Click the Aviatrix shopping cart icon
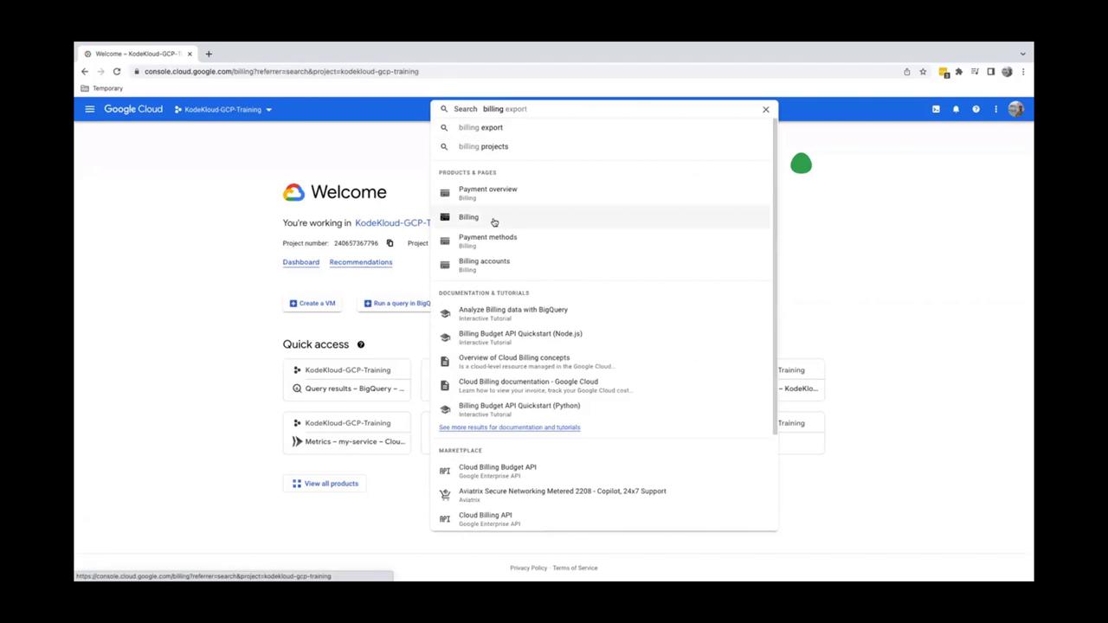Image resolution: width=1108 pixels, height=623 pixels. pos(445,495)
